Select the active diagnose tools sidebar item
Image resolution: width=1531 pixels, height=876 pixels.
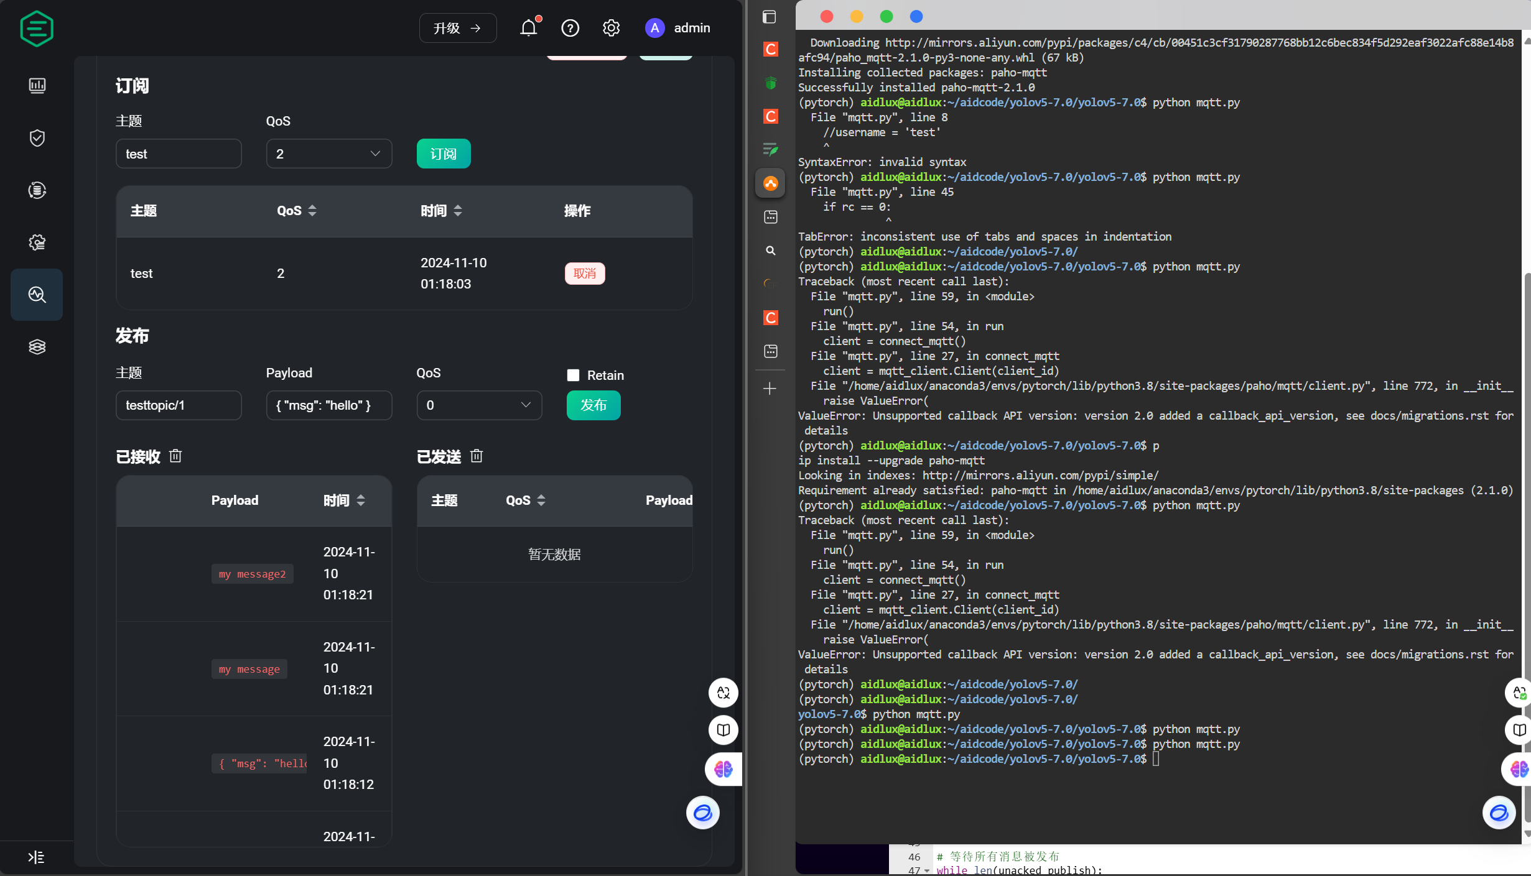tap(37, 295)
